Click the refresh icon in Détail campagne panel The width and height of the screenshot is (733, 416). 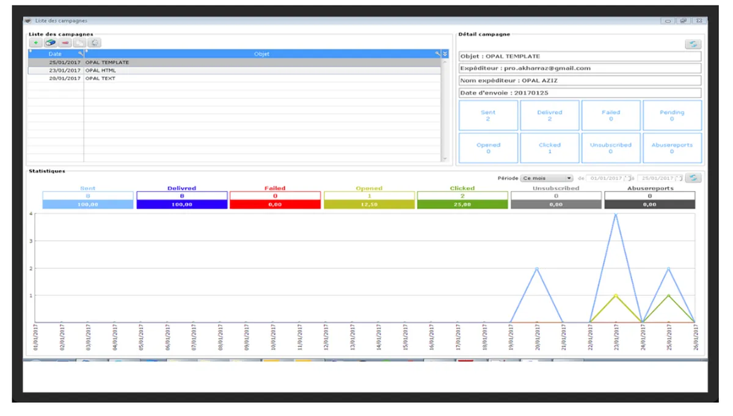(x=693, y=44)
